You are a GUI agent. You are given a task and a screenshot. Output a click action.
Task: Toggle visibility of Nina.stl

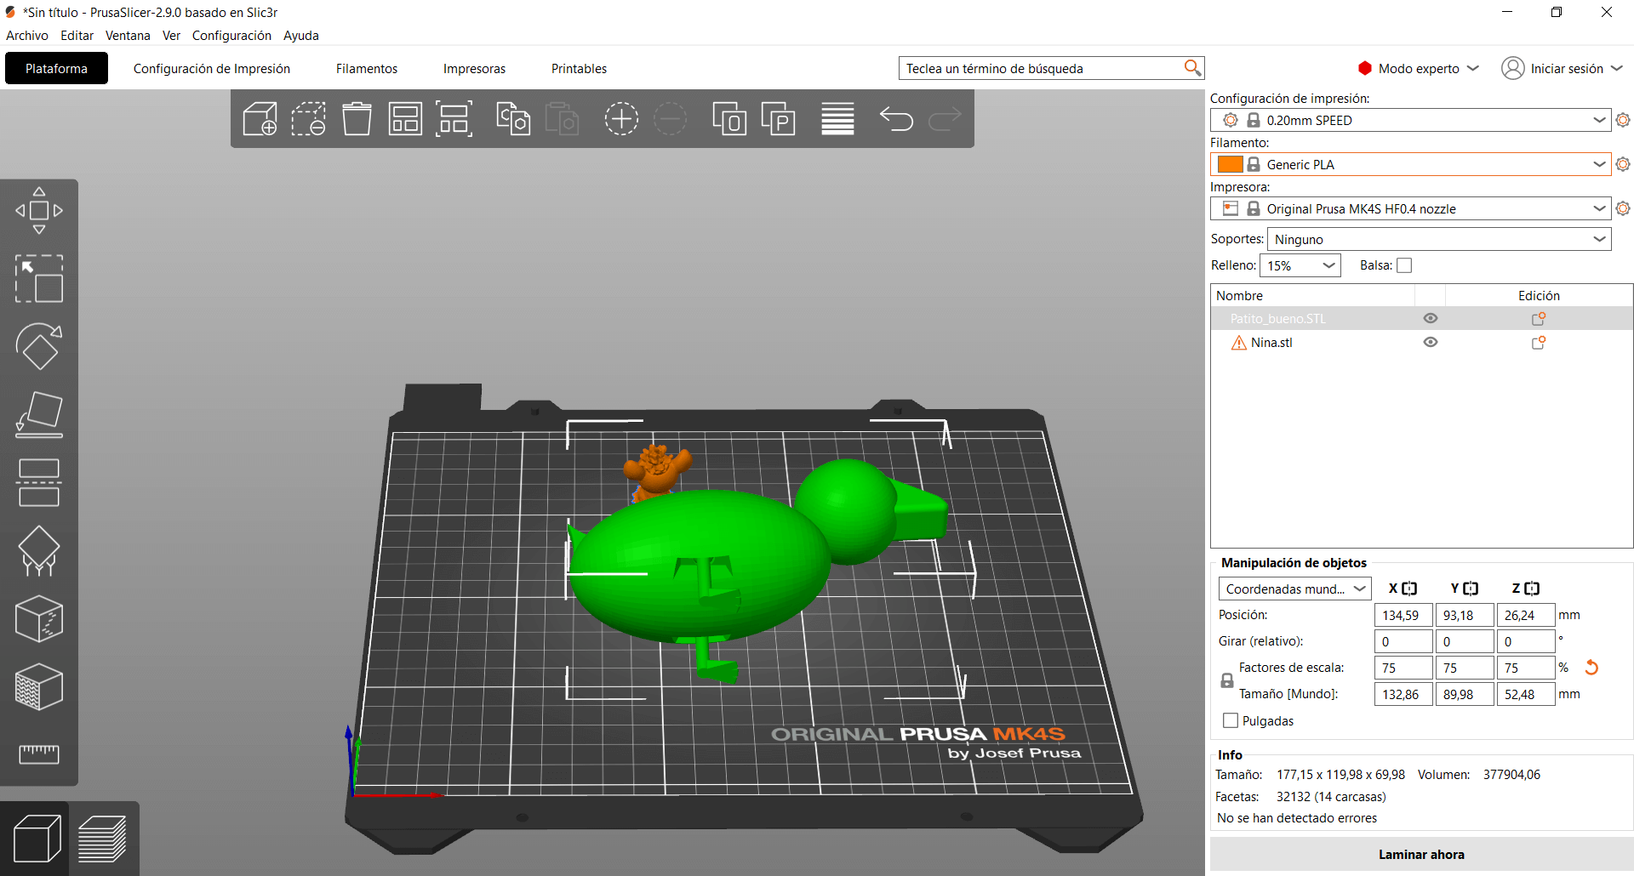[x=1431, y=342]
